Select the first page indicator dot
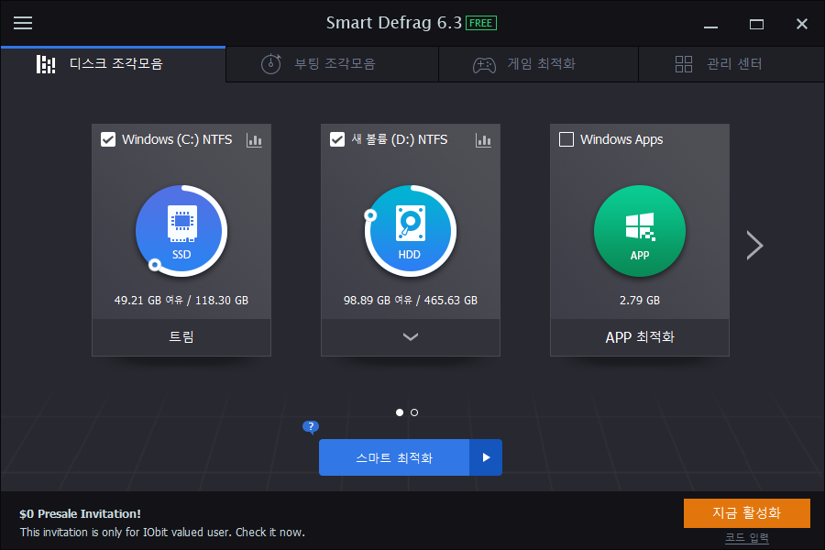The image size is (825, 550). pyautogui.click(x=400, y=412)
